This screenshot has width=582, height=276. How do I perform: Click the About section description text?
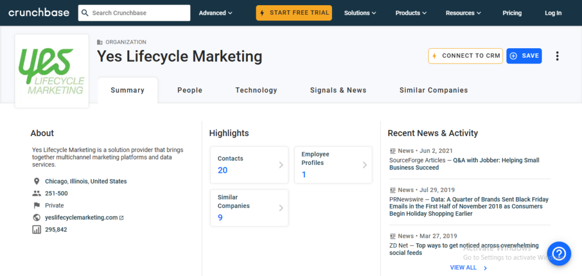click(107, 157)
